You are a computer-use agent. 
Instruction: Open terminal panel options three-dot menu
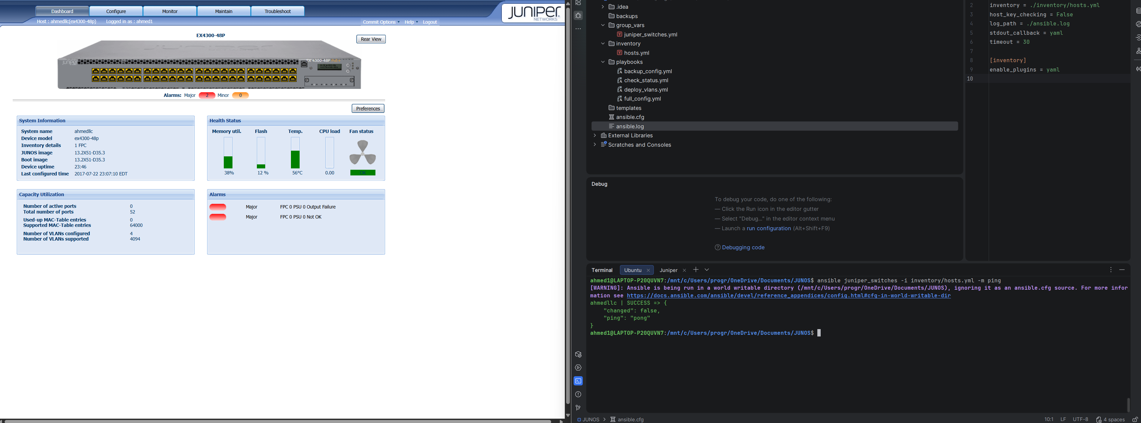pos(1110,270)
